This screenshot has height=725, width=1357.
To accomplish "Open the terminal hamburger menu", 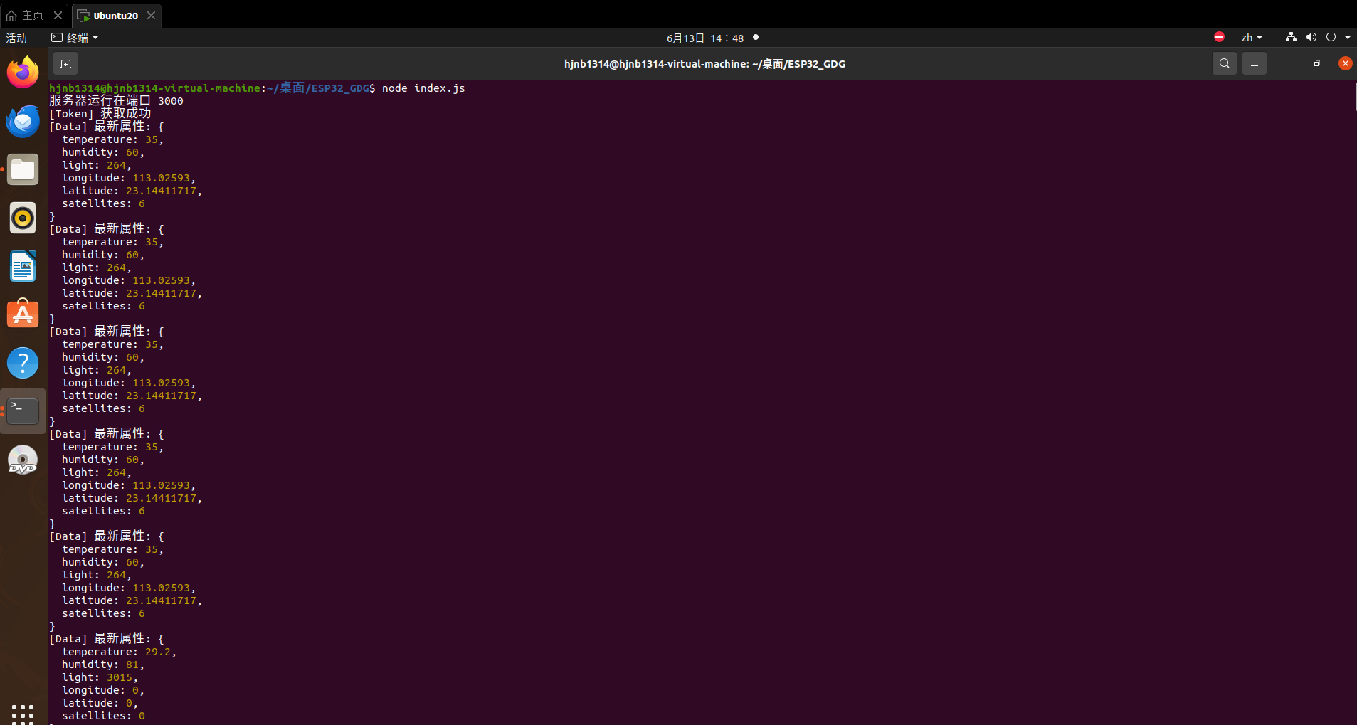I will [1254, 64].
